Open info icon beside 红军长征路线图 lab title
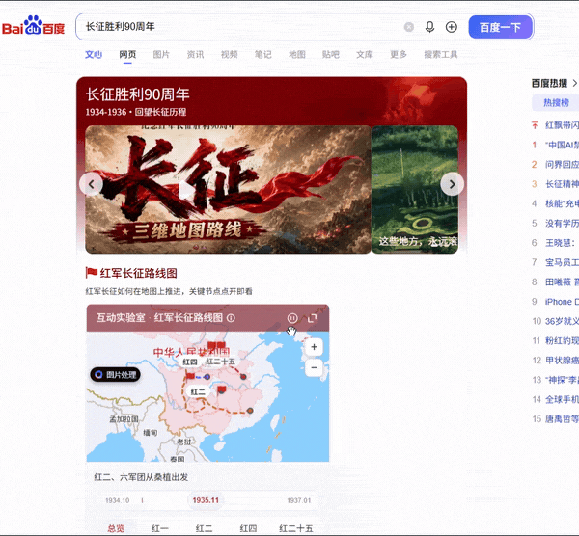 (x=231, y=318)
